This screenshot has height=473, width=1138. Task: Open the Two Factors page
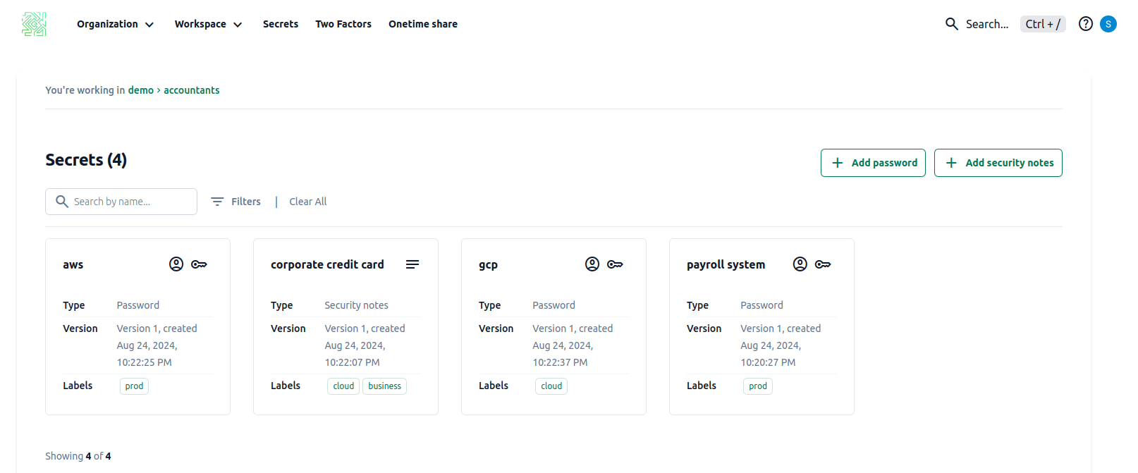(x=343, y=24)
